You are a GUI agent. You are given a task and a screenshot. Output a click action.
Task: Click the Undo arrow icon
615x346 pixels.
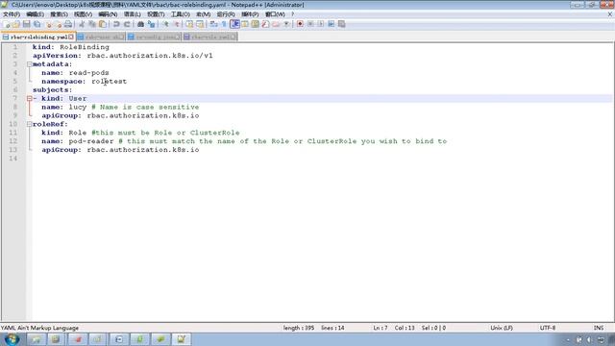pyautogui.click(x=116, y=24)
